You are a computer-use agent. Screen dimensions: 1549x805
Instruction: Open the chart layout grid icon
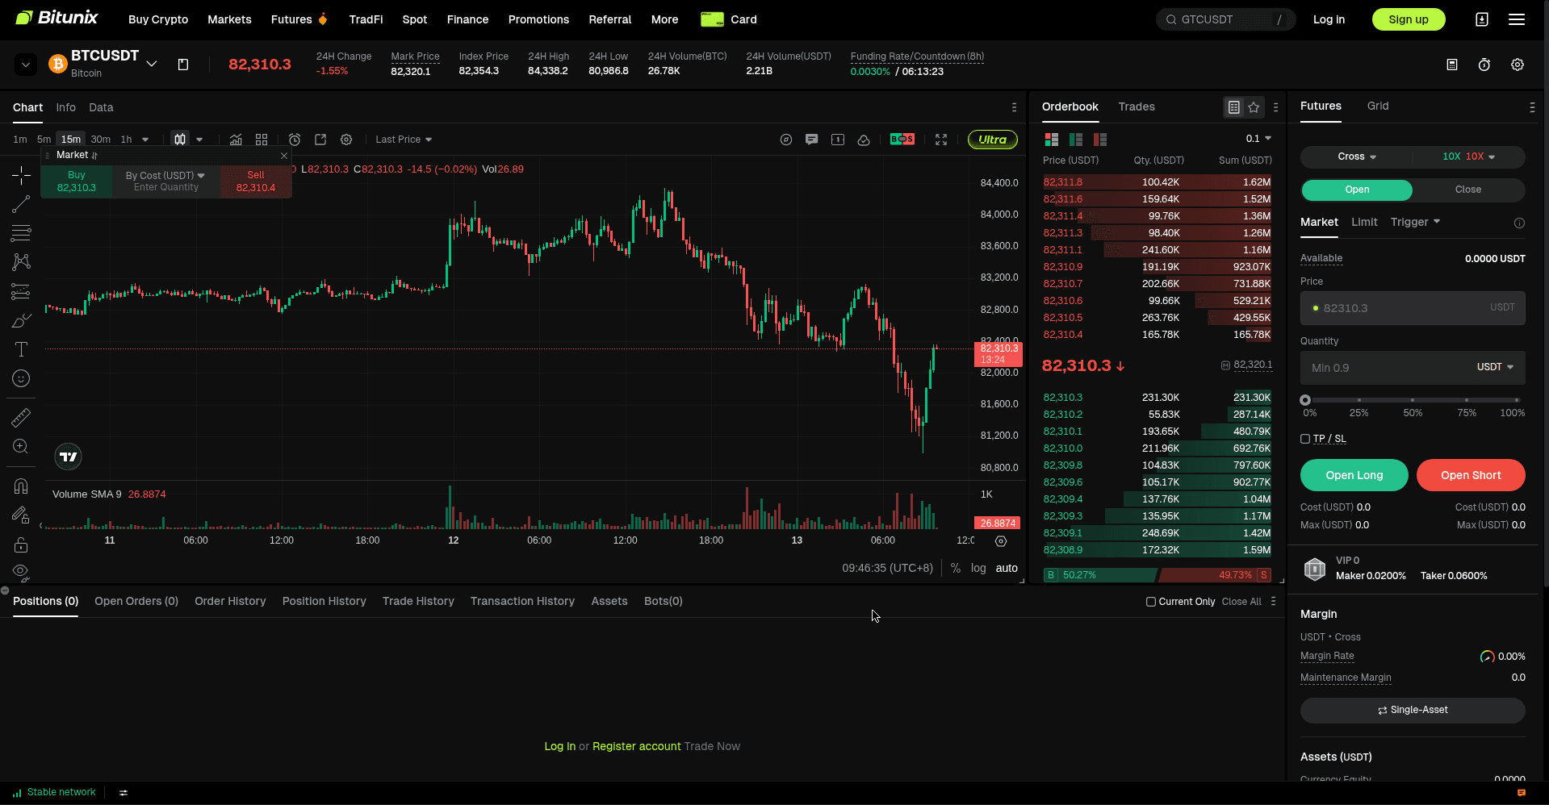tap(262, 140)
